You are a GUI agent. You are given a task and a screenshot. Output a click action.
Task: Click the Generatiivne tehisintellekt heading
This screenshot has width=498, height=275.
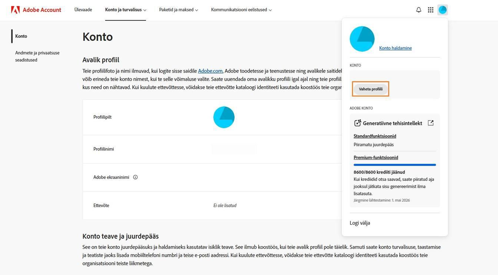[x=392, y=123]
